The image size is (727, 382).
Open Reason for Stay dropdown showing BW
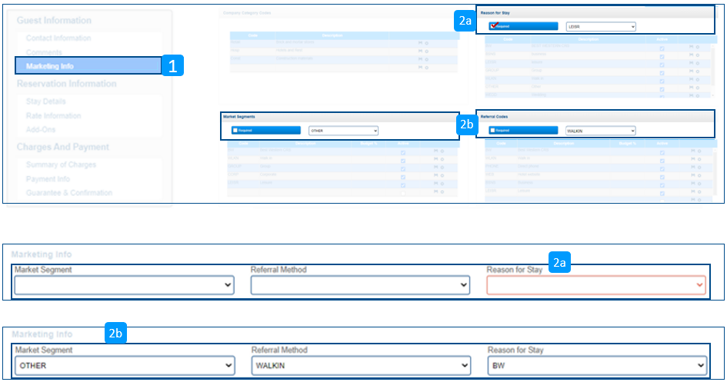(596, 365)
